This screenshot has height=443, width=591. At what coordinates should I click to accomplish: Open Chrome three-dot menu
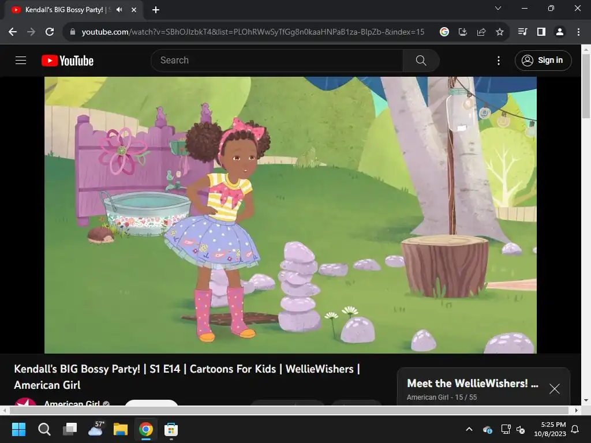pos(578,32)
